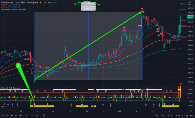Select the 3M time range
195x118 pixels.
[16, 115]
